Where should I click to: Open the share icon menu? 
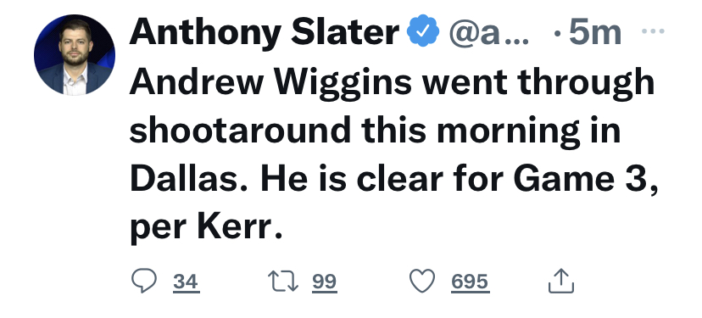[561, 281]
